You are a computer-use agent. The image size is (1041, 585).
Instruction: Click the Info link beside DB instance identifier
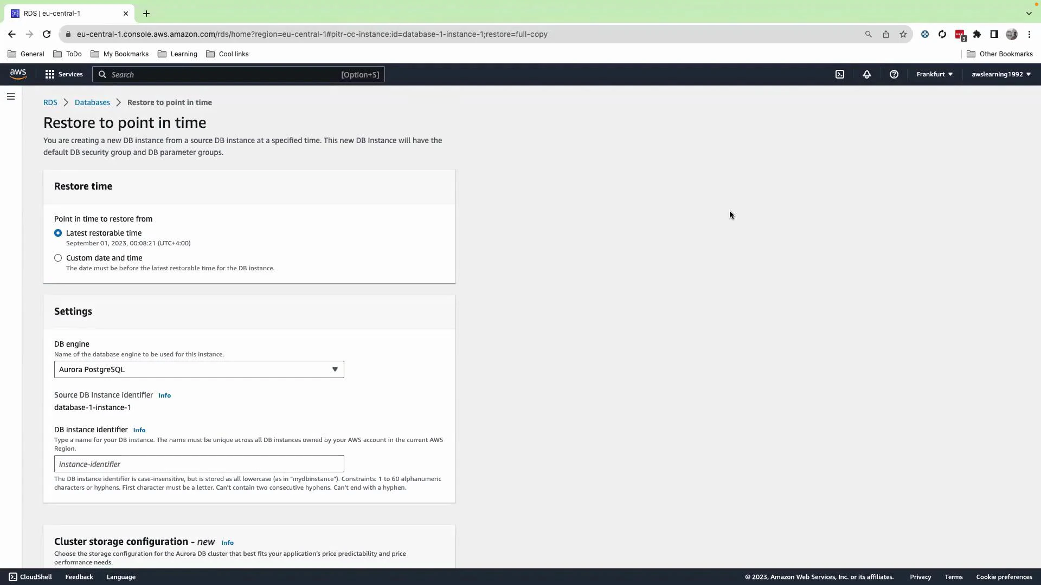click(x=139, y=430)
